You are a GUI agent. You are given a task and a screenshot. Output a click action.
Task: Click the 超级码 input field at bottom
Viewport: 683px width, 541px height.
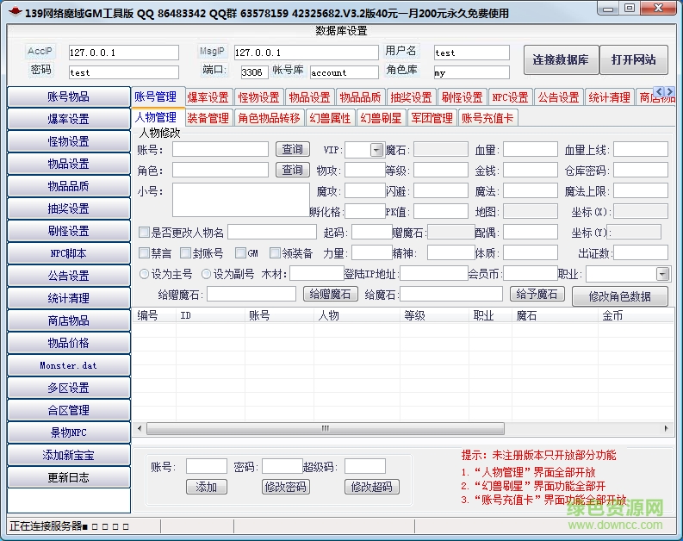click(x=365, y=466)
